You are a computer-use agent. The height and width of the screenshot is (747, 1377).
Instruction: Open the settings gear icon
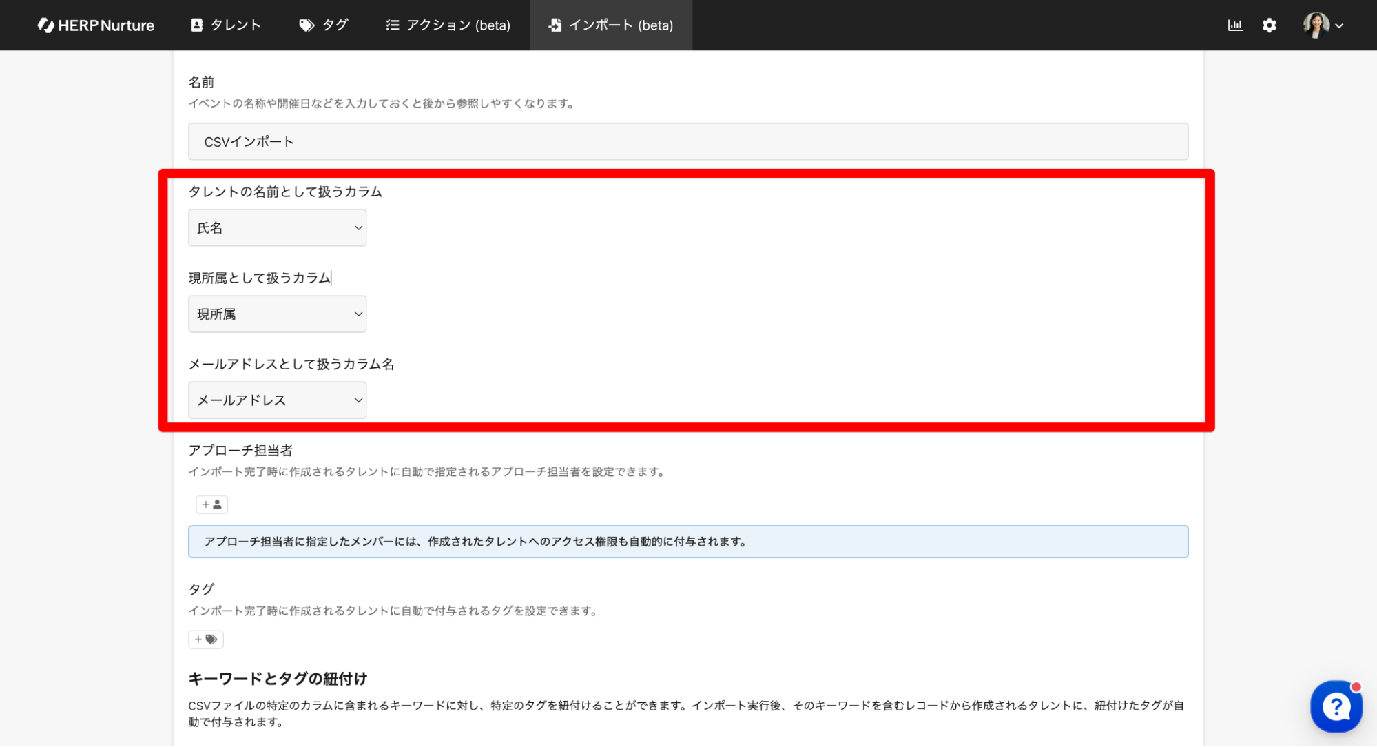pyautogui.click(x=1269, y=25)
